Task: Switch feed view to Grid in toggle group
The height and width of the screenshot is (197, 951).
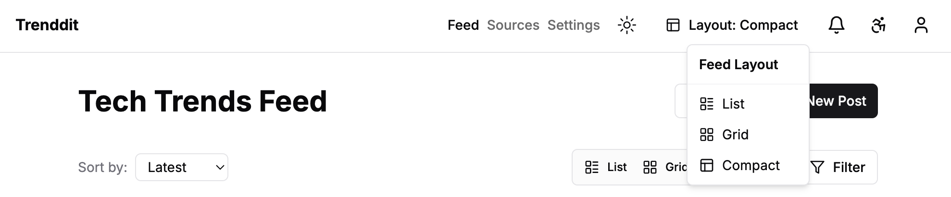Action: 664,167
